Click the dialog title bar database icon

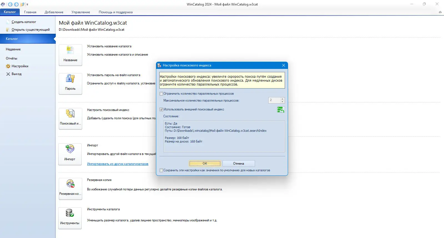click(x=159, y=65)
